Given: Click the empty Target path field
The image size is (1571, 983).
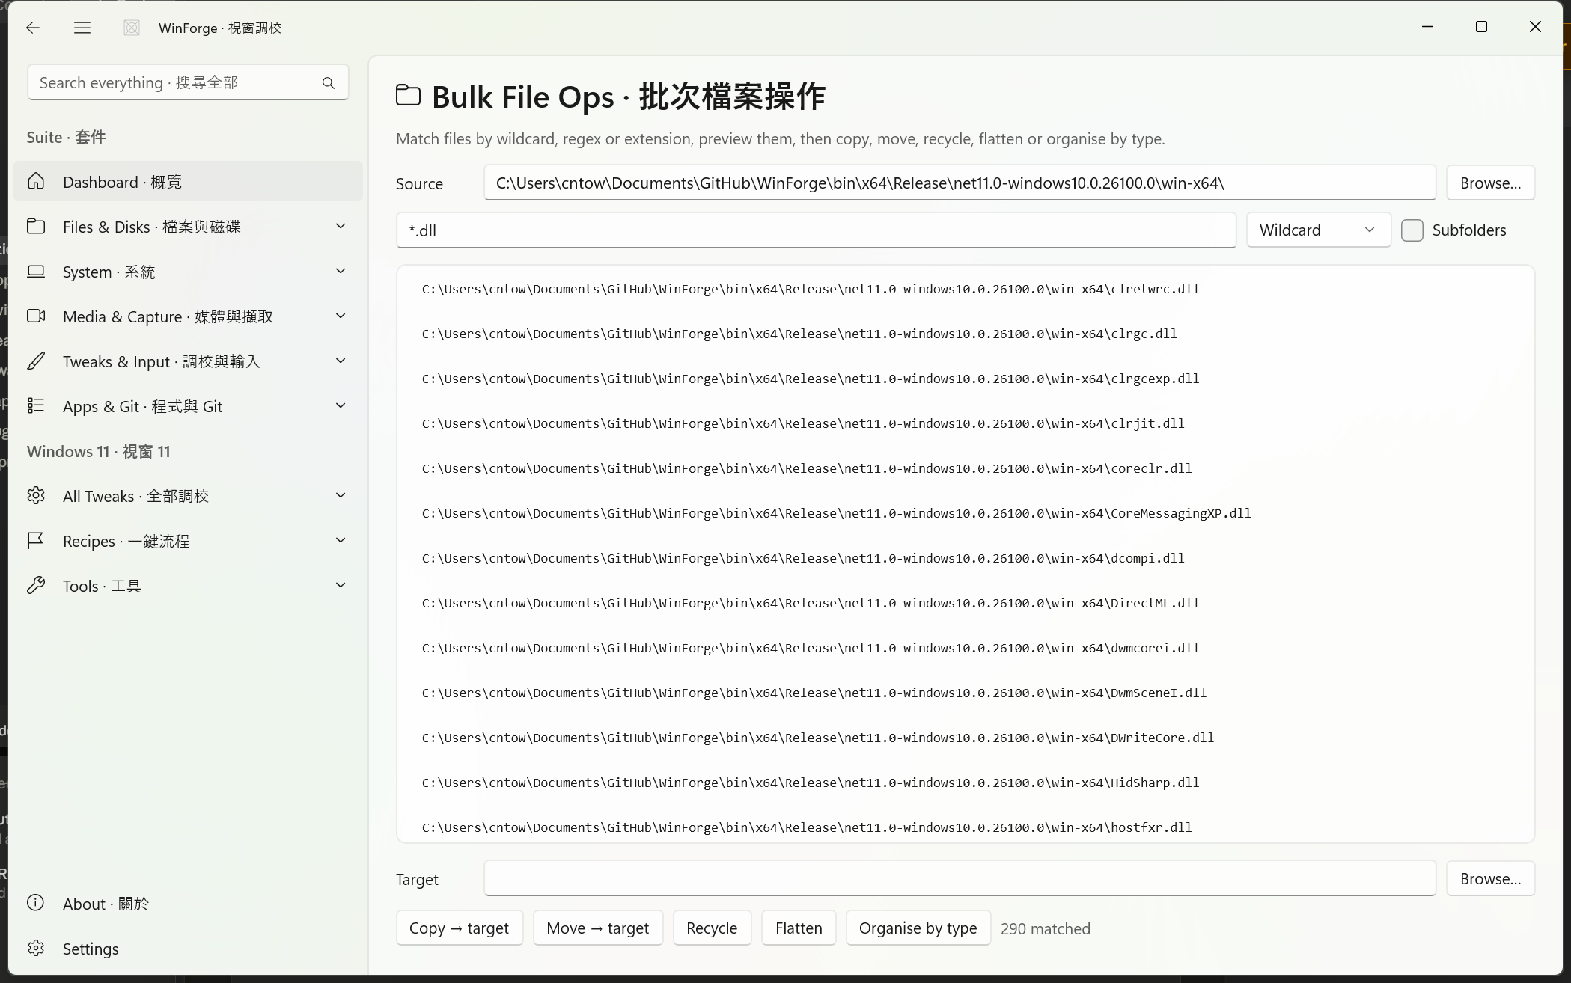Looking at the screenshot, I should click(x=960, y=878).
